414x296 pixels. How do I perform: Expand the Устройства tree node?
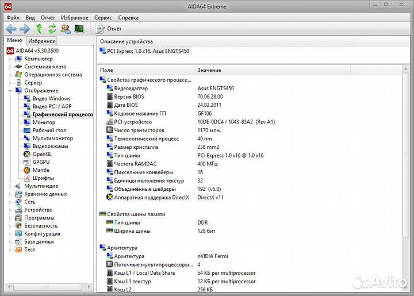coord(10,210)
